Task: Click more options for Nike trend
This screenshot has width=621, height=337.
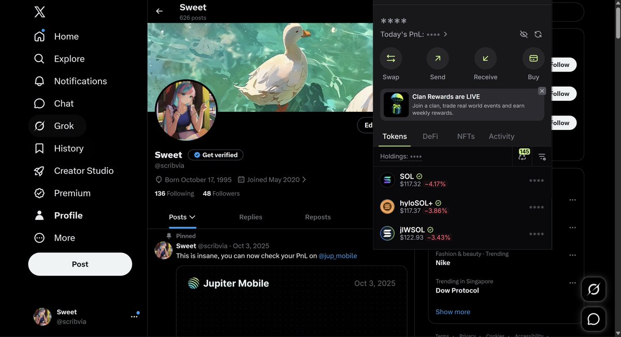Action: (x=572, y=255)
